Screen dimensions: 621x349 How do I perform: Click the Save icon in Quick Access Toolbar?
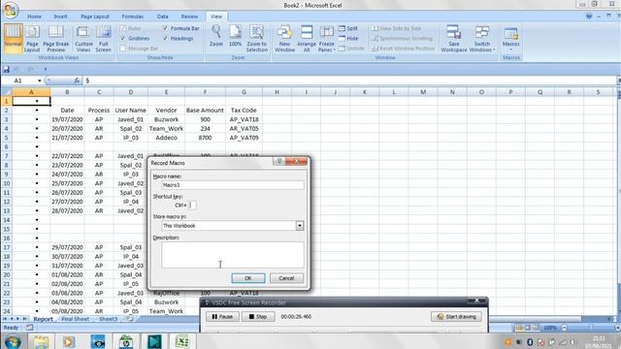pos(7,69)
